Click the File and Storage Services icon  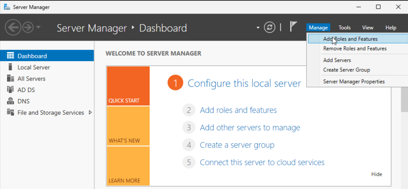coord(10,112)
